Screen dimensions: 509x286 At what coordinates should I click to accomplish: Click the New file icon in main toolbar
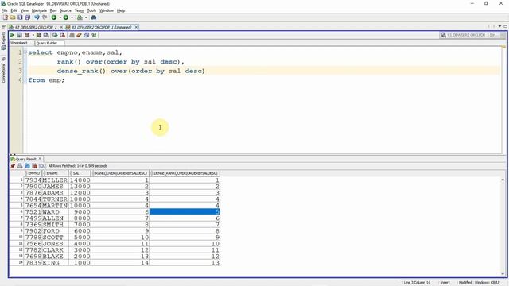(x=6, y=17)
